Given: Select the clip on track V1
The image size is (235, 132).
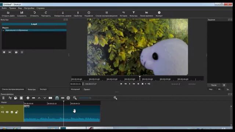Looking at the screenshot, I should 62,113.
